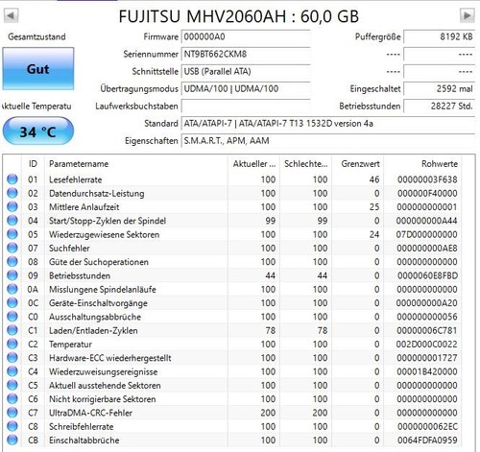Click status icon for UltraDMA-CRC-Fehler row
480x452 pixels.
click(x=12, y=413)
